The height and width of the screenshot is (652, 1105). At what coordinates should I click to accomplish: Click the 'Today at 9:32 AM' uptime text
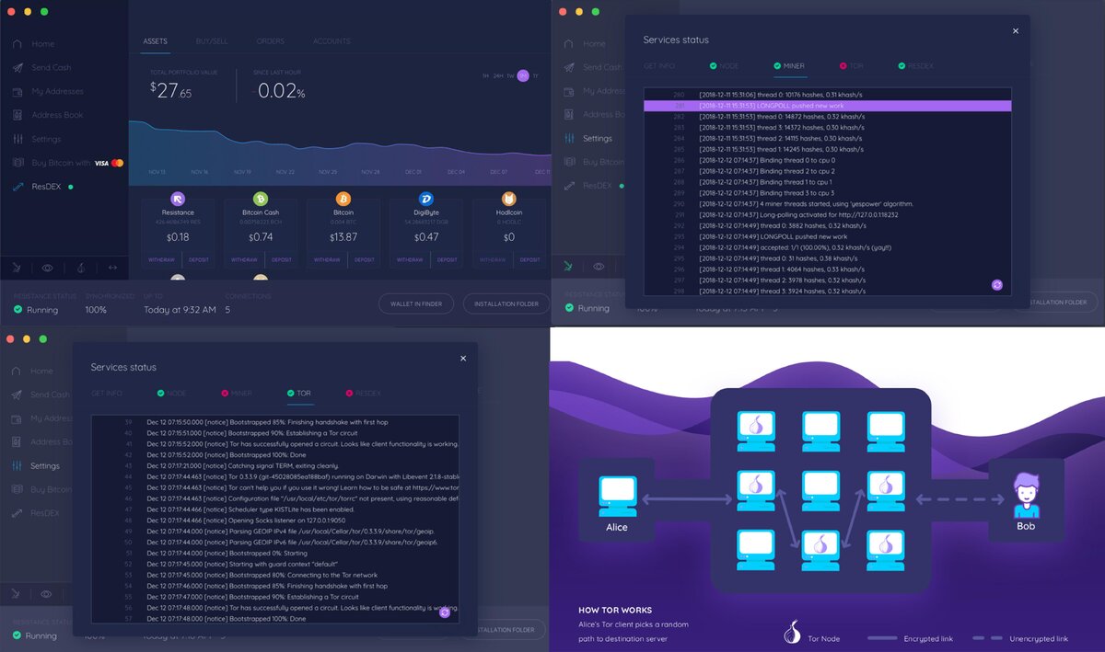[180, 310]
